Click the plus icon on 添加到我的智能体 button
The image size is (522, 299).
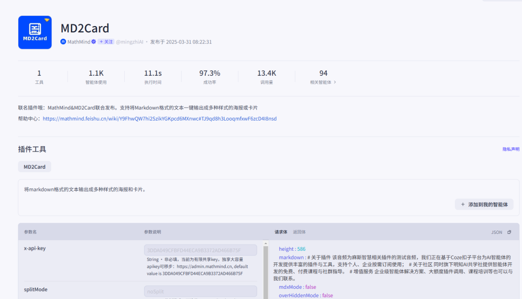[463, 204]
